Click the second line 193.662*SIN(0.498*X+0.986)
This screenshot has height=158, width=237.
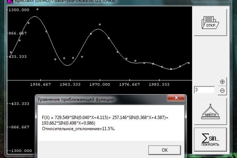(68, 123)
